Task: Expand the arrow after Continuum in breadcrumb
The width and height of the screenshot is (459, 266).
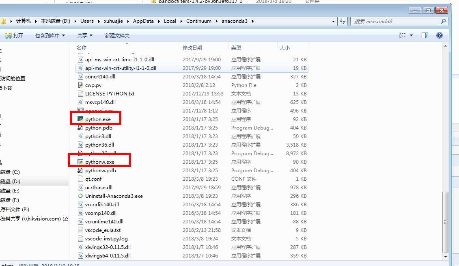Action: coord(216,21)
